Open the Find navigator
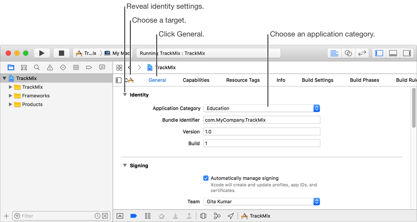Screen dimensions: 417x222 (37, 67)
